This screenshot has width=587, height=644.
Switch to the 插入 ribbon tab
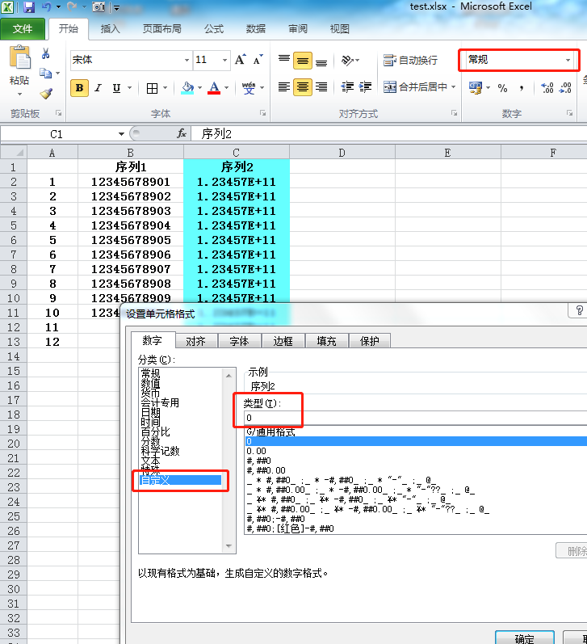coord(110,29)
